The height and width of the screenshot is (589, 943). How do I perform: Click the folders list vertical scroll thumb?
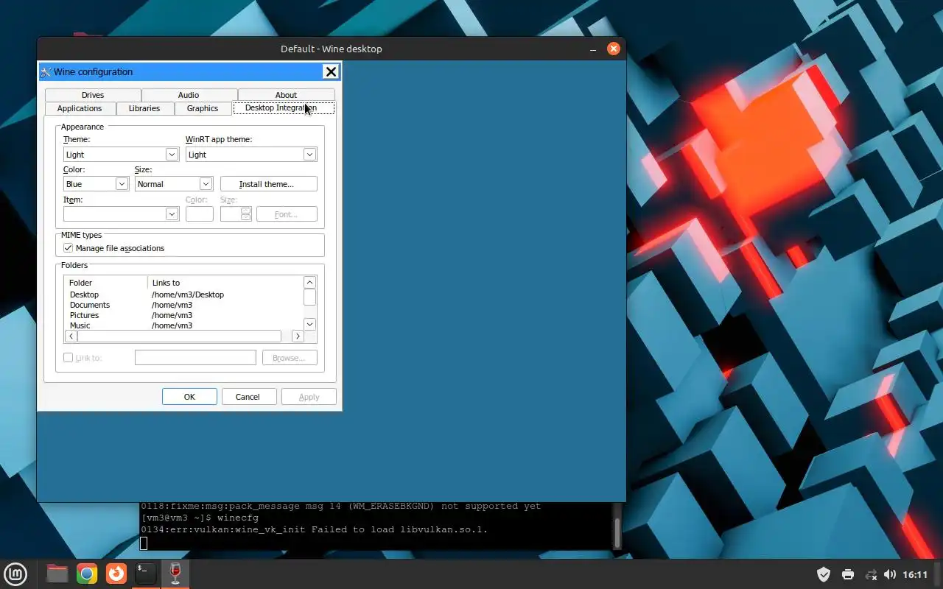(309, 297)
